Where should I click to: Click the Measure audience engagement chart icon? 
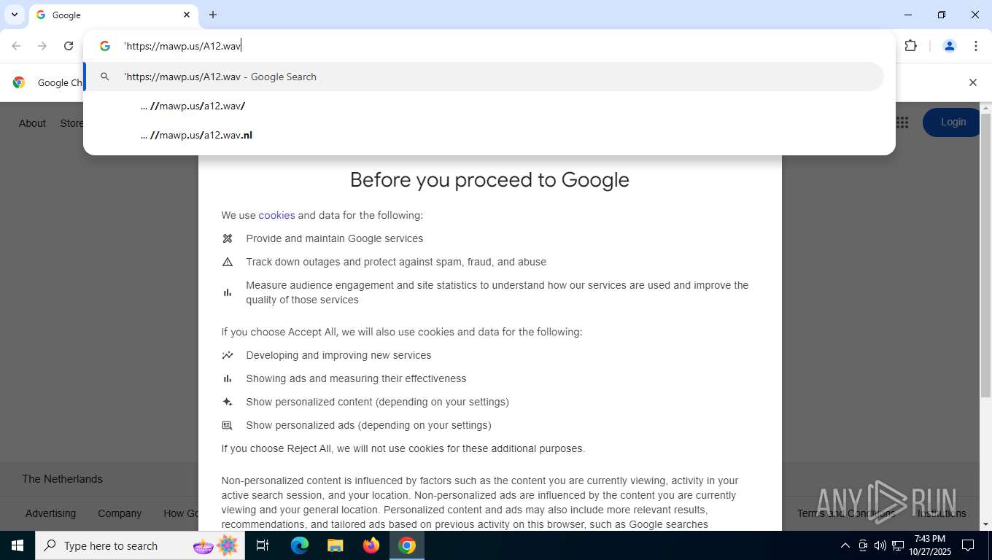coord(228,292)
